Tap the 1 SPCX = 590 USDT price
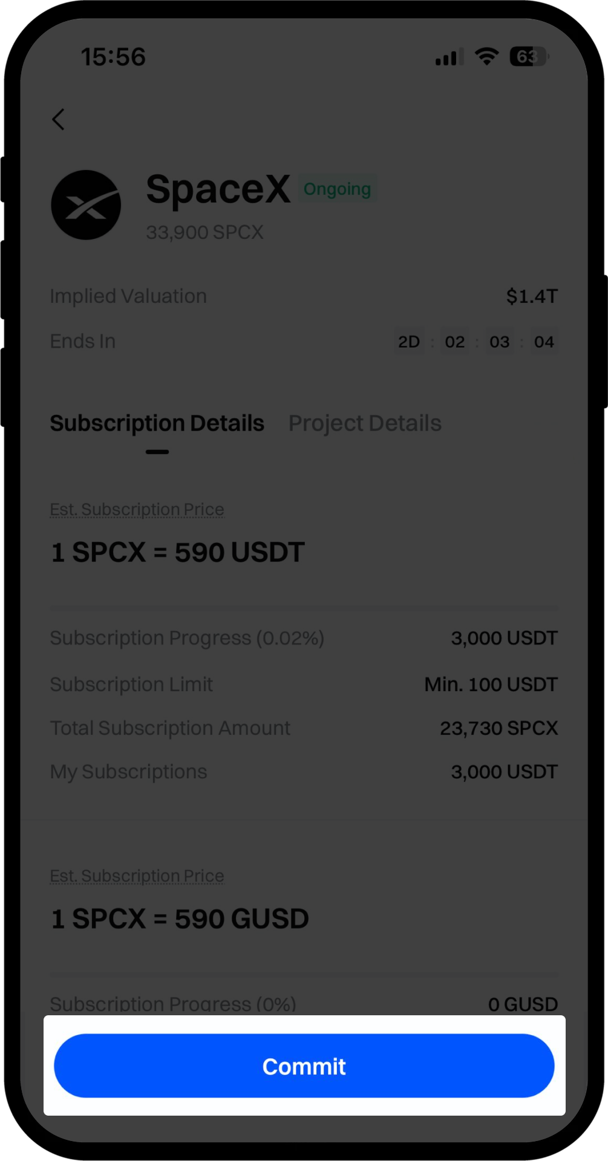Screen dimensions: 608x1161 [178, 553]
